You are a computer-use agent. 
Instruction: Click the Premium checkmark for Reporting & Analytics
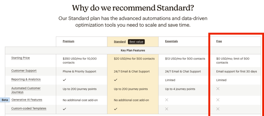click(64, 80)
